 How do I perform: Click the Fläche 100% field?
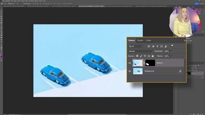point(167,56)
